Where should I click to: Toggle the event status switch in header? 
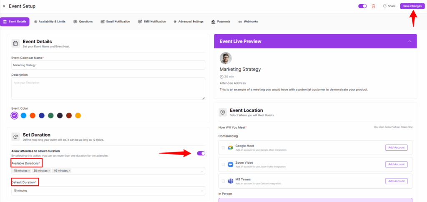(x=362, y=6)
